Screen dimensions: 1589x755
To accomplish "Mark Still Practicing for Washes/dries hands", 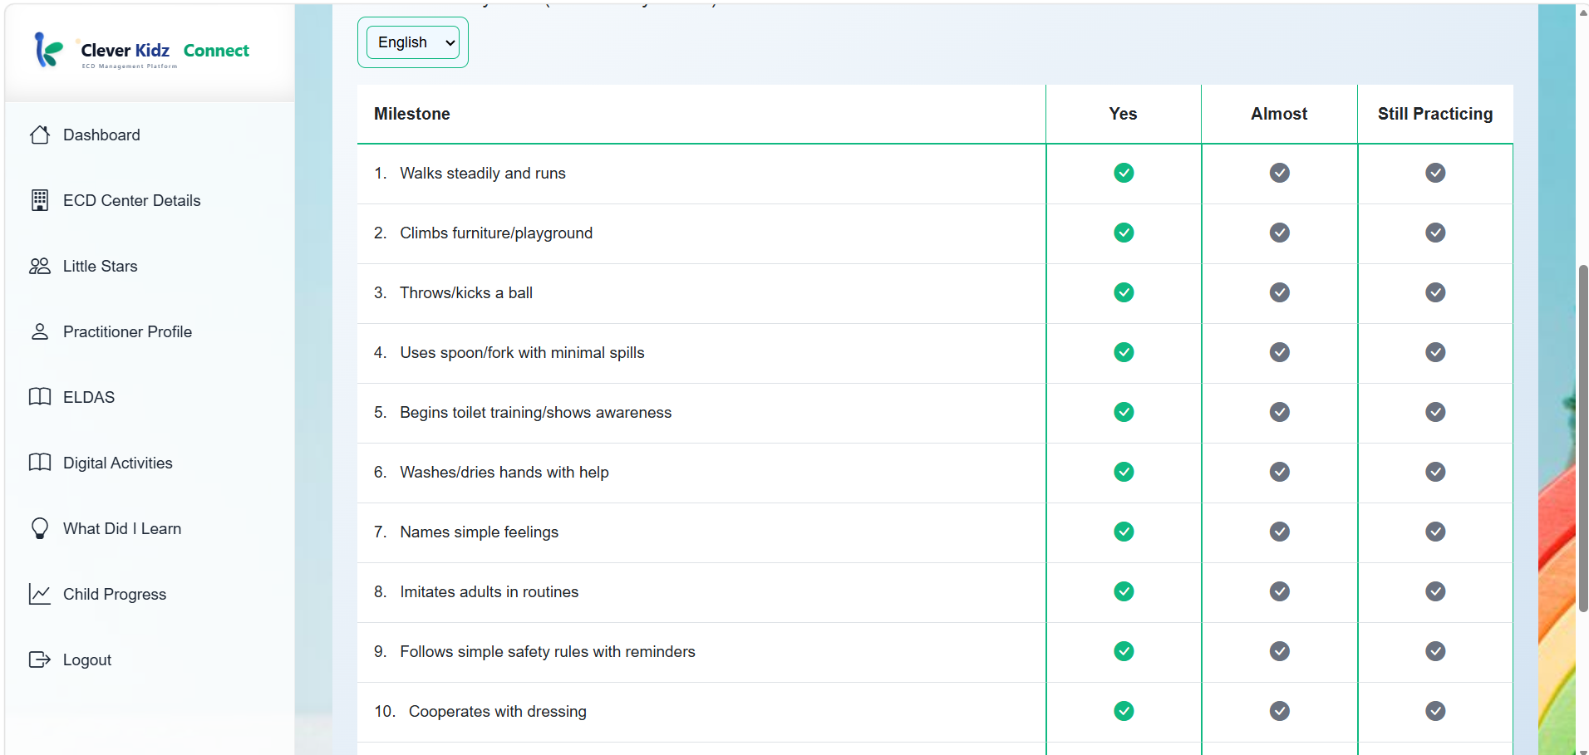I will point(1435,472).
